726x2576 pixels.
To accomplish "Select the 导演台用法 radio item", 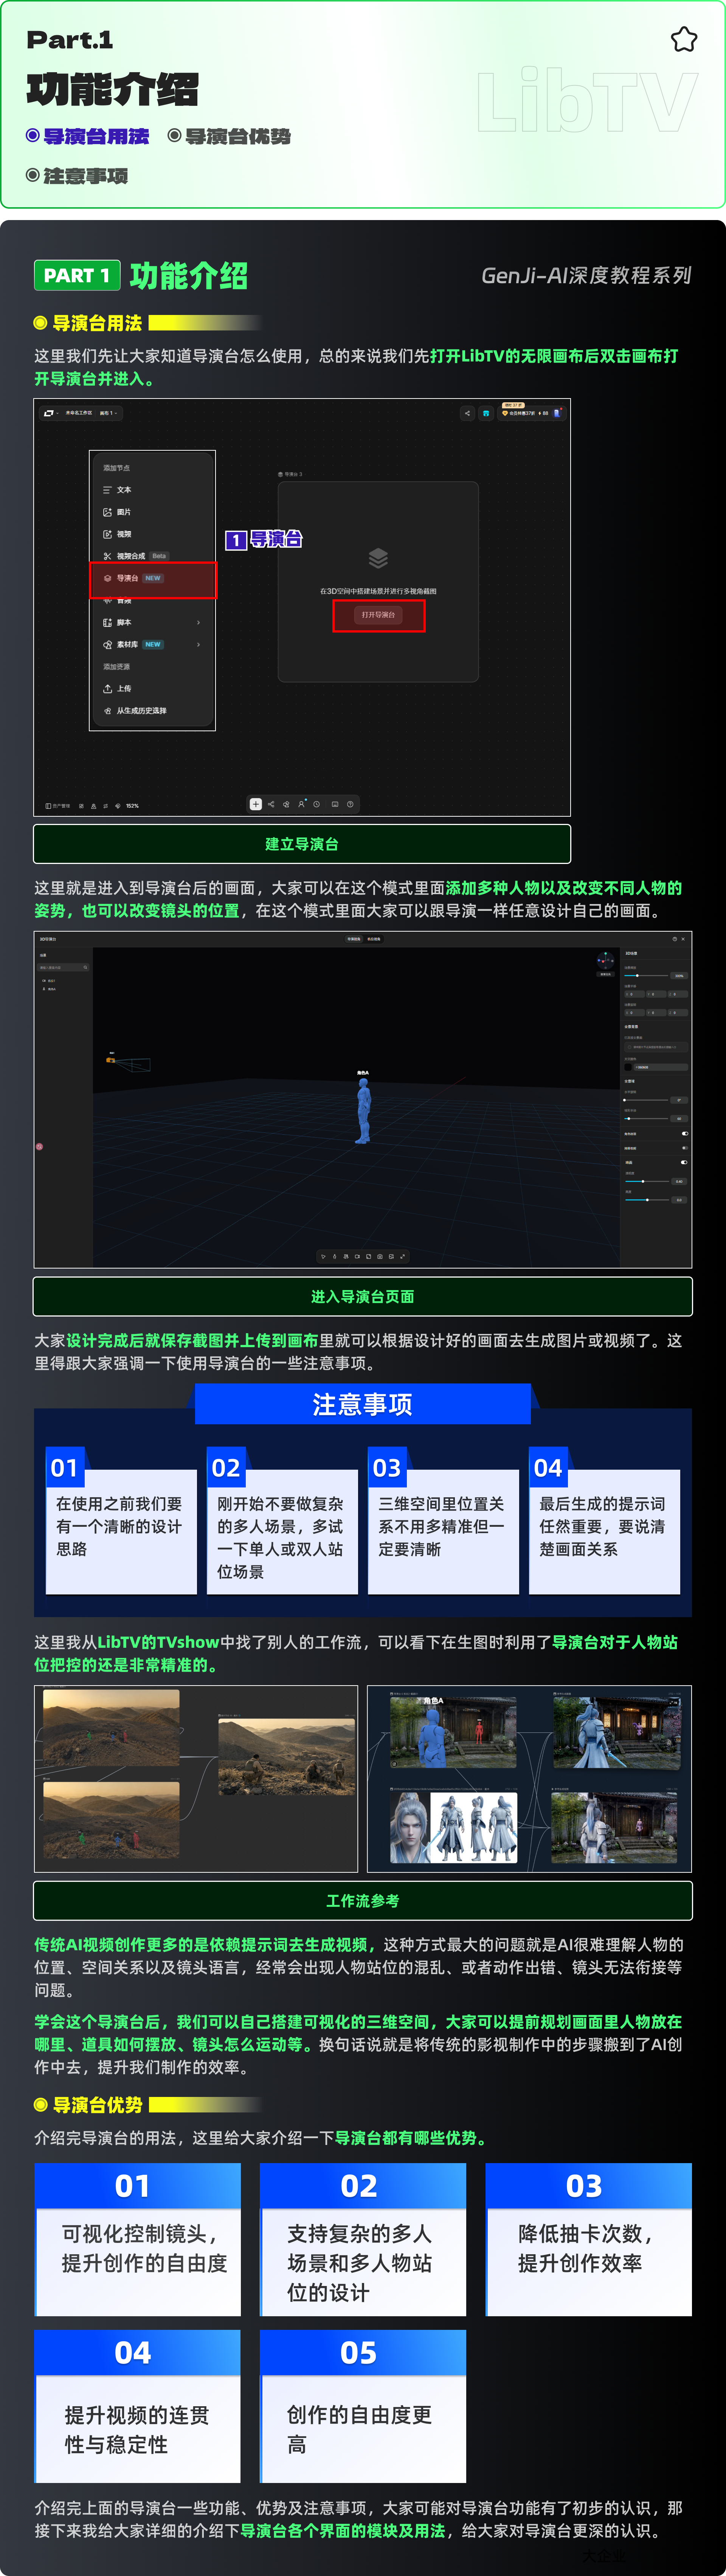I will [x=88, y=136].
